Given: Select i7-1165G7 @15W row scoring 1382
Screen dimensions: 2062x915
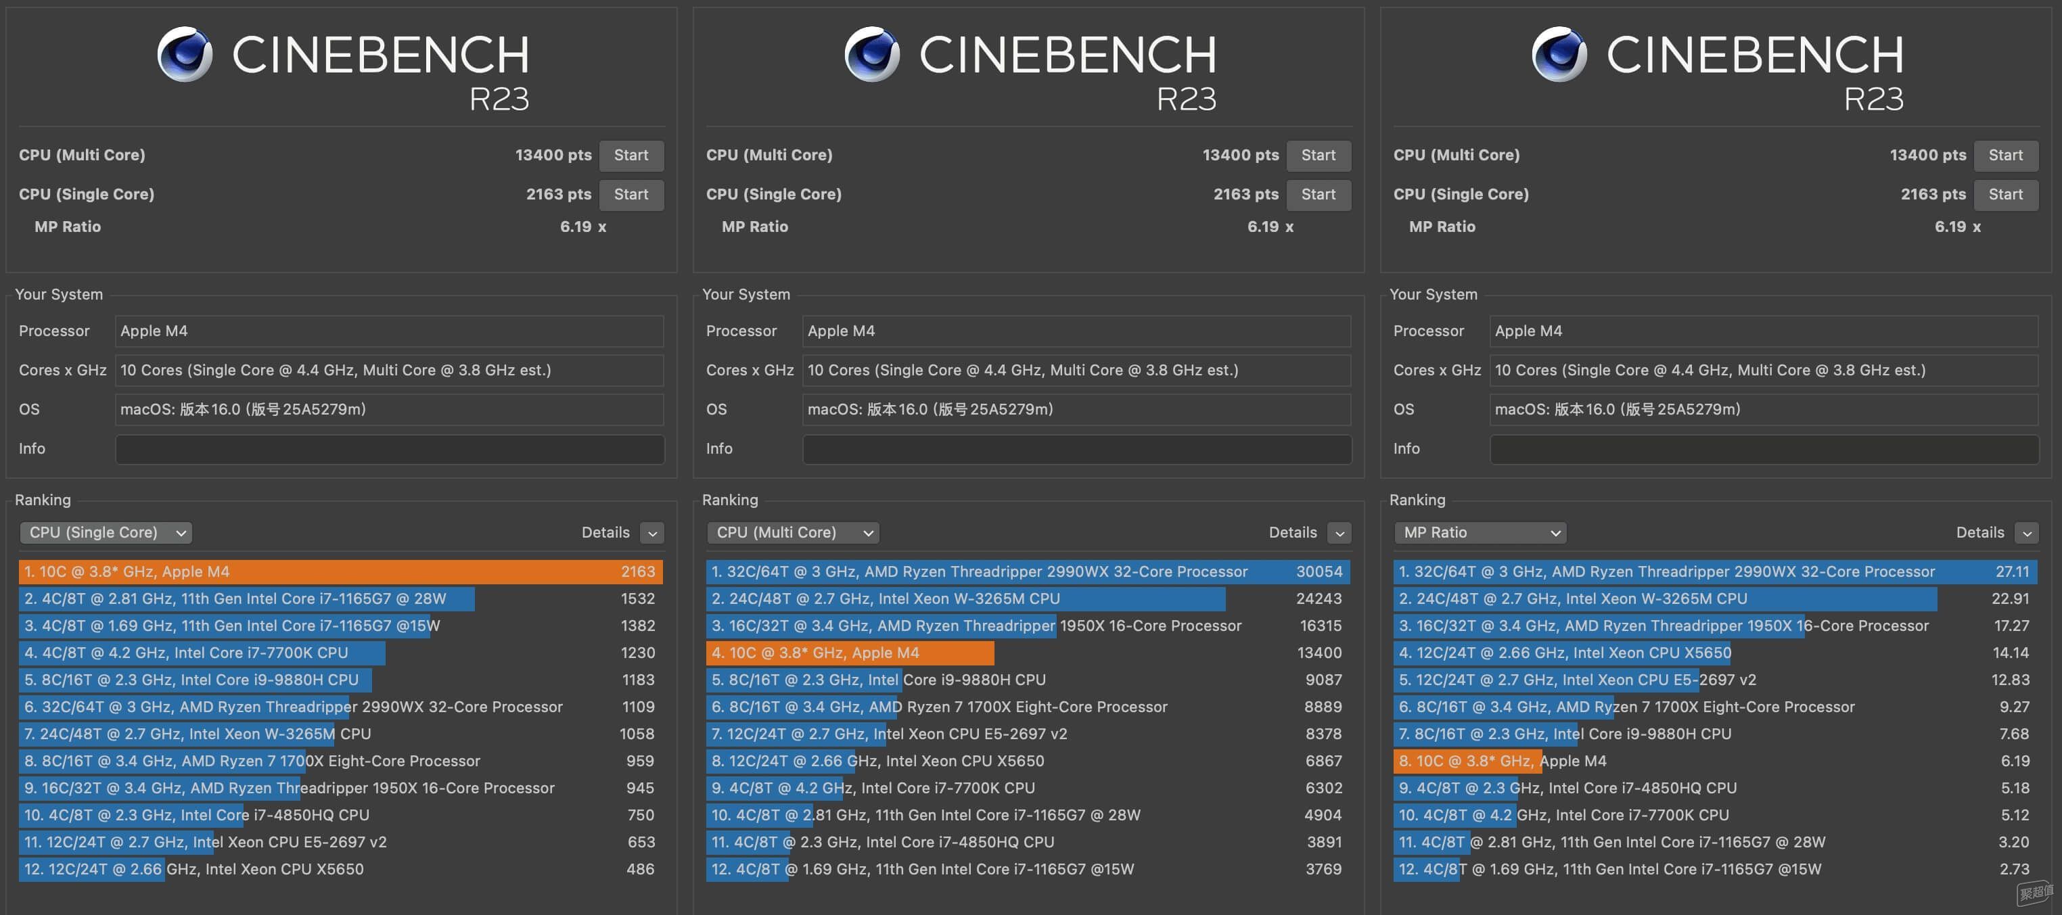Looking at the screenshot, I should (341, 626).
